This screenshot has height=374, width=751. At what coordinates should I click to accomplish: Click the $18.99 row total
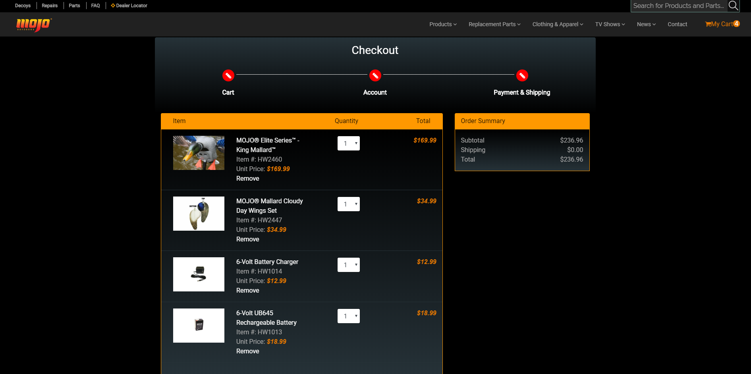tap(427, 313)
